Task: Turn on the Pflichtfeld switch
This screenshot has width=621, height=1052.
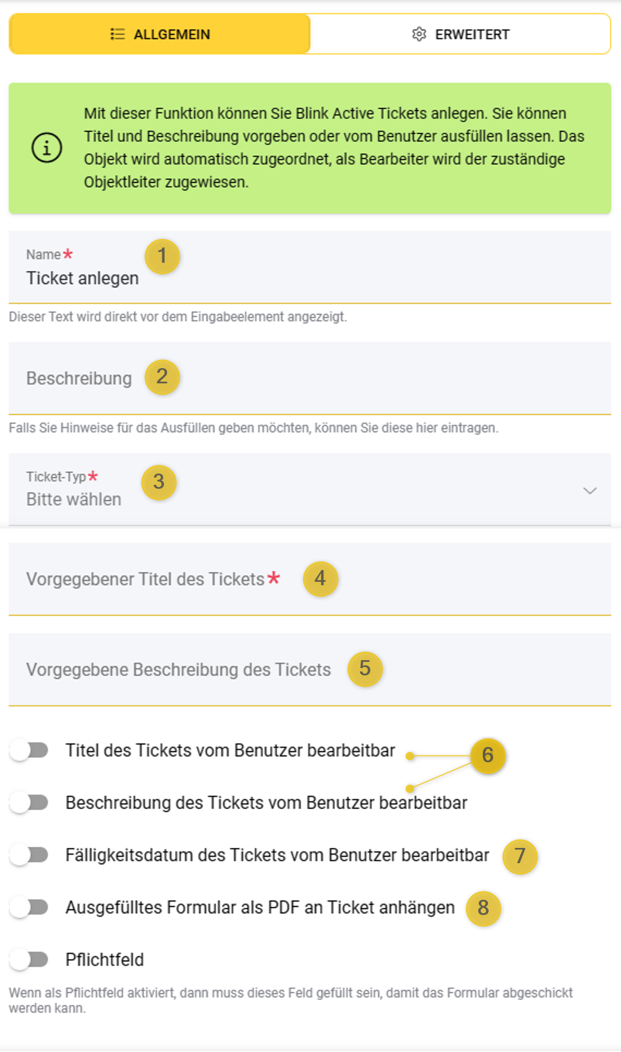Action: tap(29, 960)
